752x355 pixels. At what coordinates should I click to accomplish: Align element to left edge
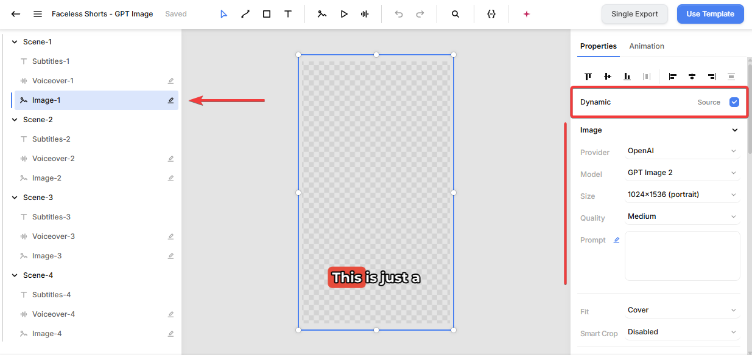point(673,77)
